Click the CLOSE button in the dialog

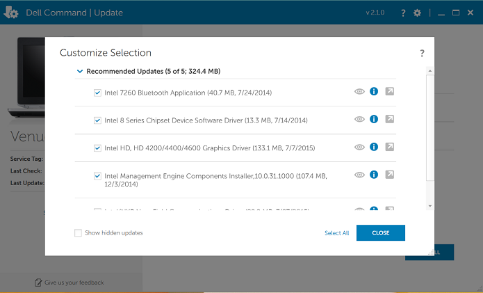(381, 233)
